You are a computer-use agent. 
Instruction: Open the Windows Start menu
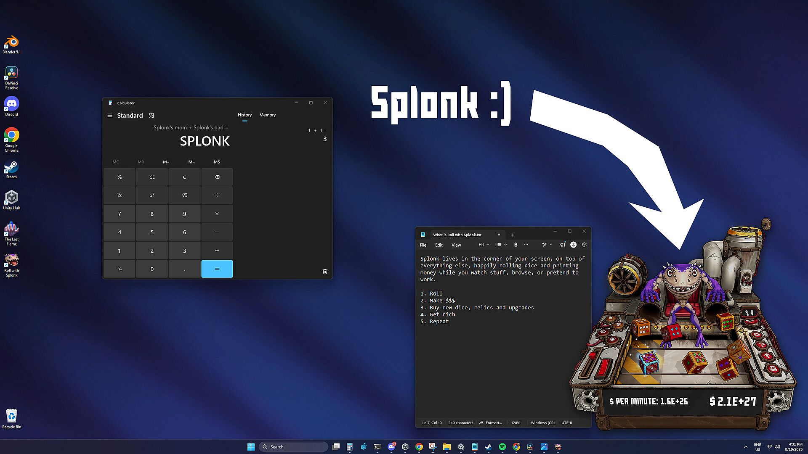click(x=251, y=447)
